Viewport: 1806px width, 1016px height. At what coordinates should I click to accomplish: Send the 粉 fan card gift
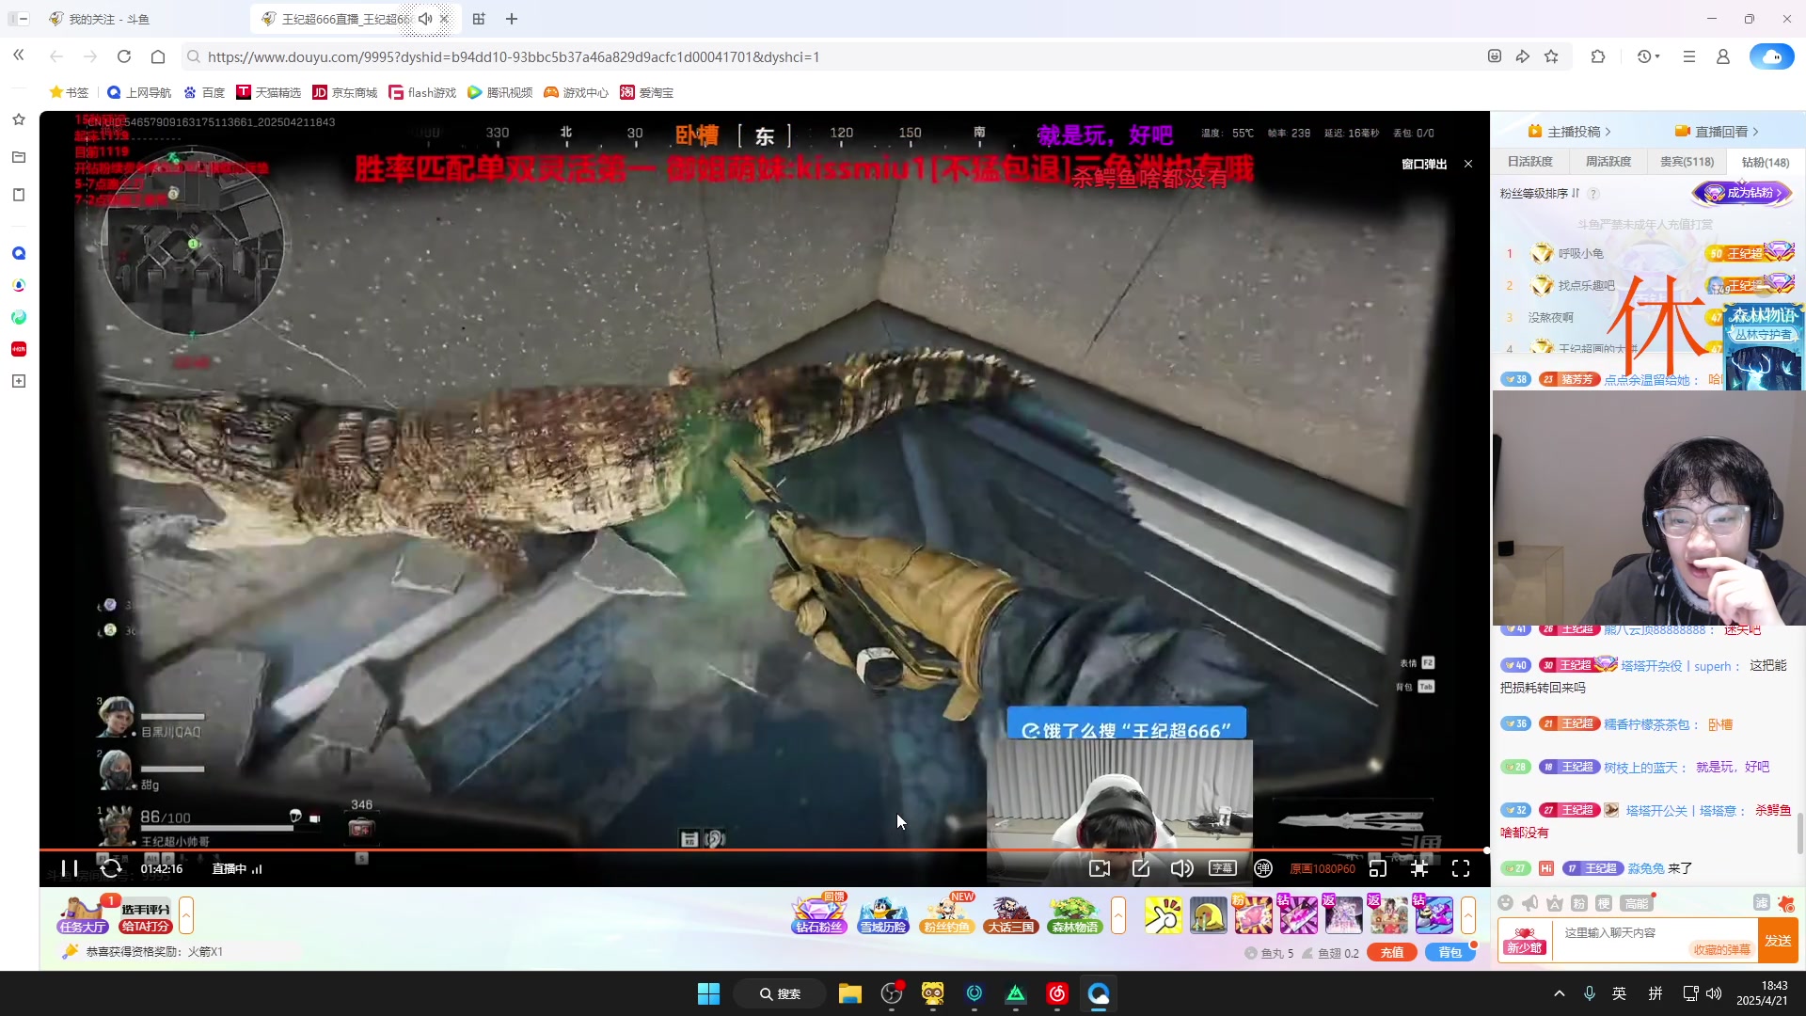(x=1253, y=914)
